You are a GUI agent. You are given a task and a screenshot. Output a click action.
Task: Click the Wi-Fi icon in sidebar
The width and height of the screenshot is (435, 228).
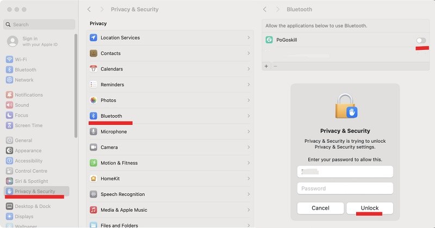(x=10, y=60)
